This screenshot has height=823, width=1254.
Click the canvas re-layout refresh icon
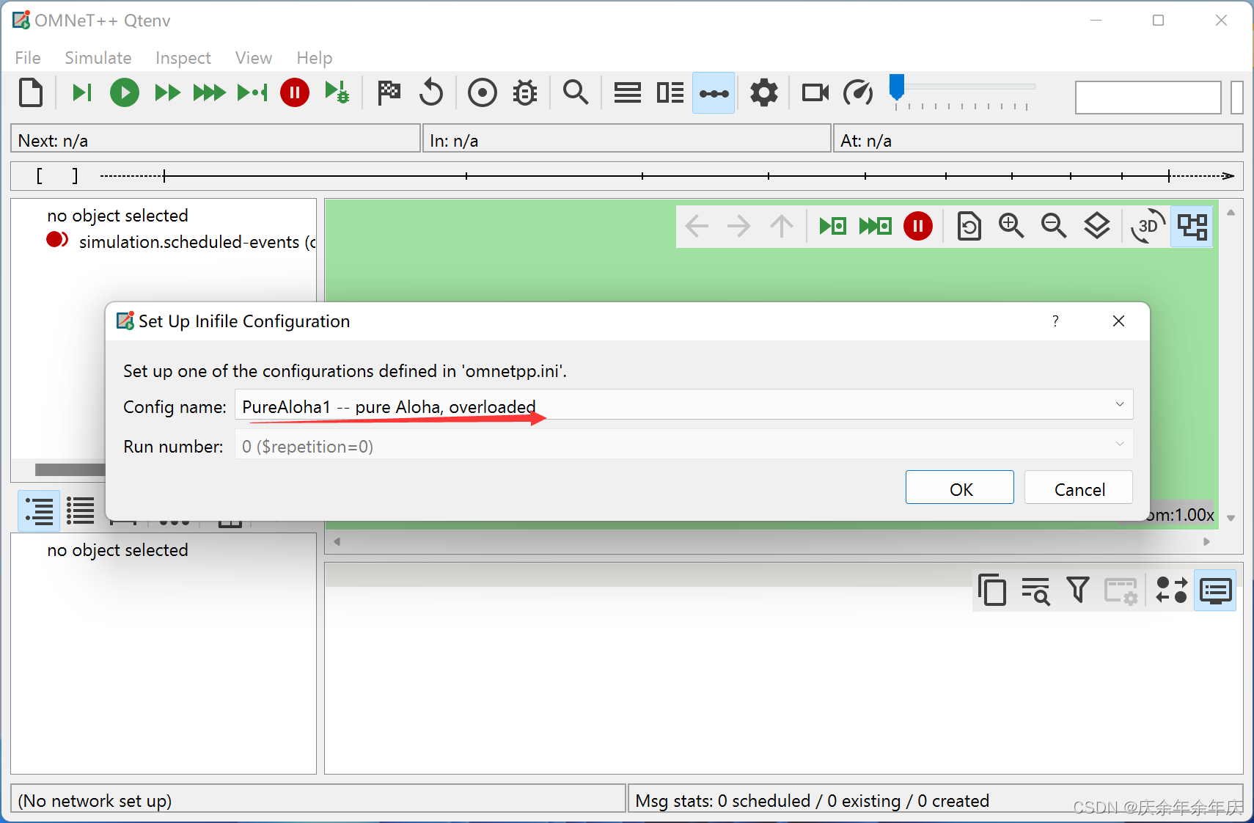pos(969,226)
